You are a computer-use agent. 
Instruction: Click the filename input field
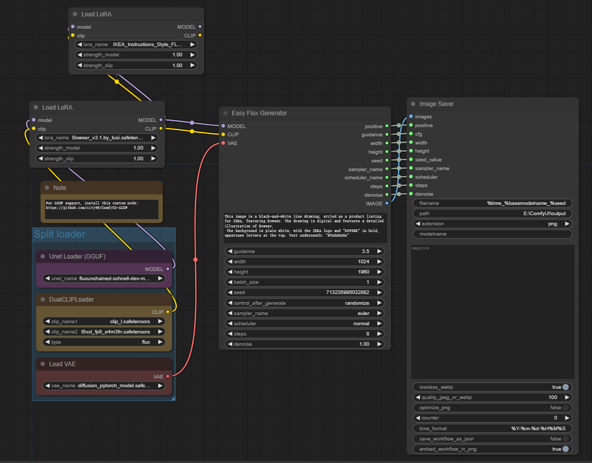492,203
